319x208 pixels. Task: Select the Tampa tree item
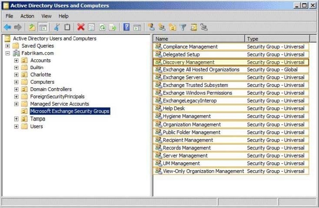coord(38,119)
